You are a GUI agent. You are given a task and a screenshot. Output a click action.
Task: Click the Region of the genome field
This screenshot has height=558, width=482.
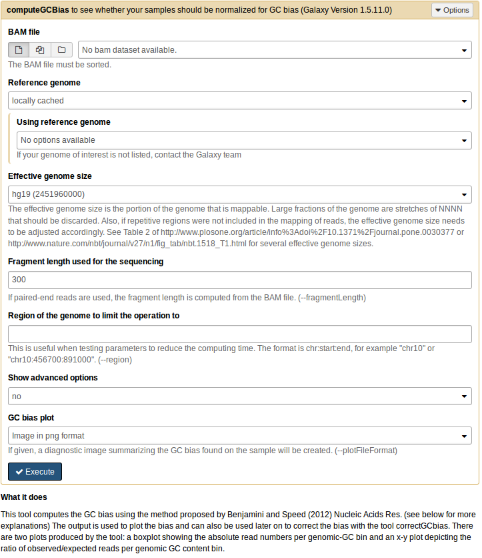[x=240, y=334]
